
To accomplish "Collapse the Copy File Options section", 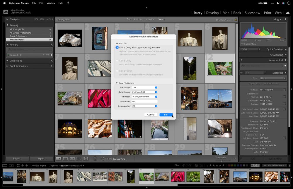I will pyautogui.click(x=117, y=83).
